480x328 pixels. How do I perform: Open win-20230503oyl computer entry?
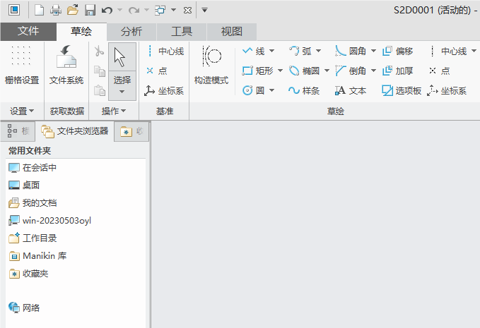coord(50,221)
